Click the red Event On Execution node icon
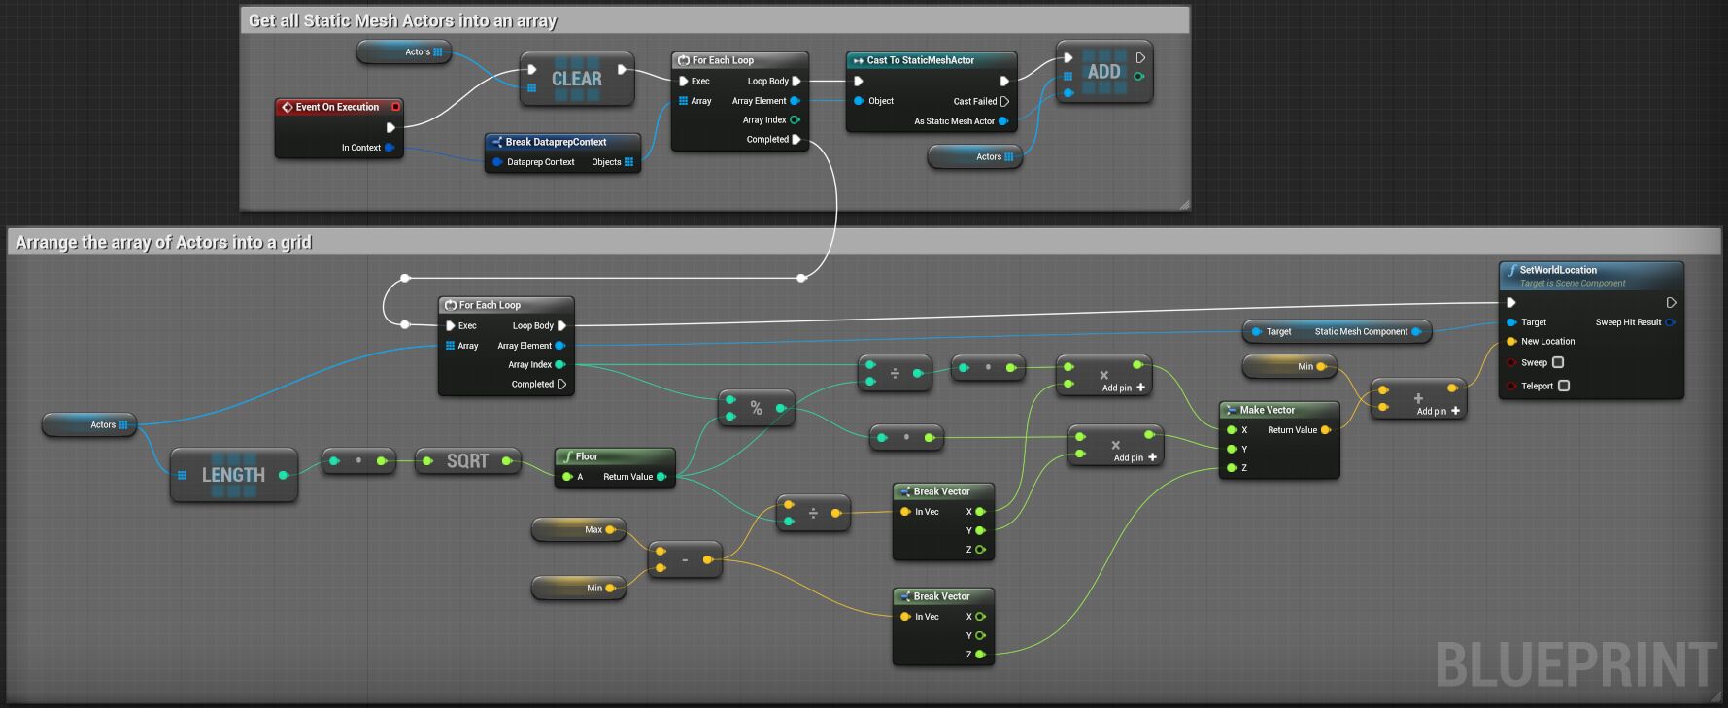1728x708 pixels. click(x=287, y=107)
